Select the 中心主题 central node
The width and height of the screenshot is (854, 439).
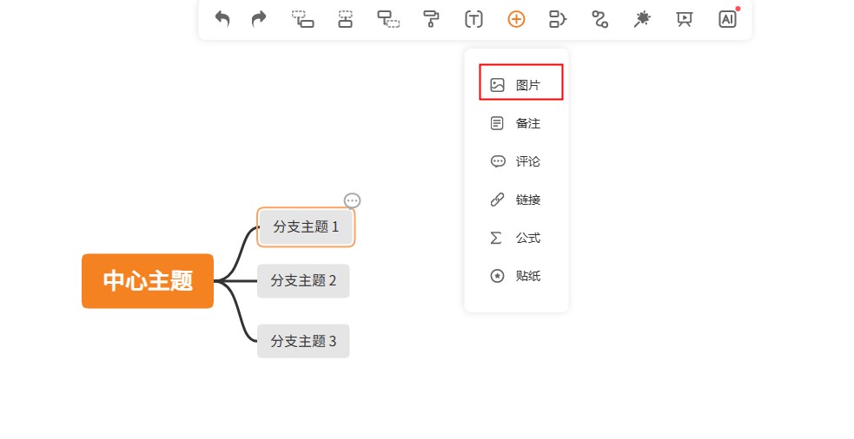[x=148, y=280]
